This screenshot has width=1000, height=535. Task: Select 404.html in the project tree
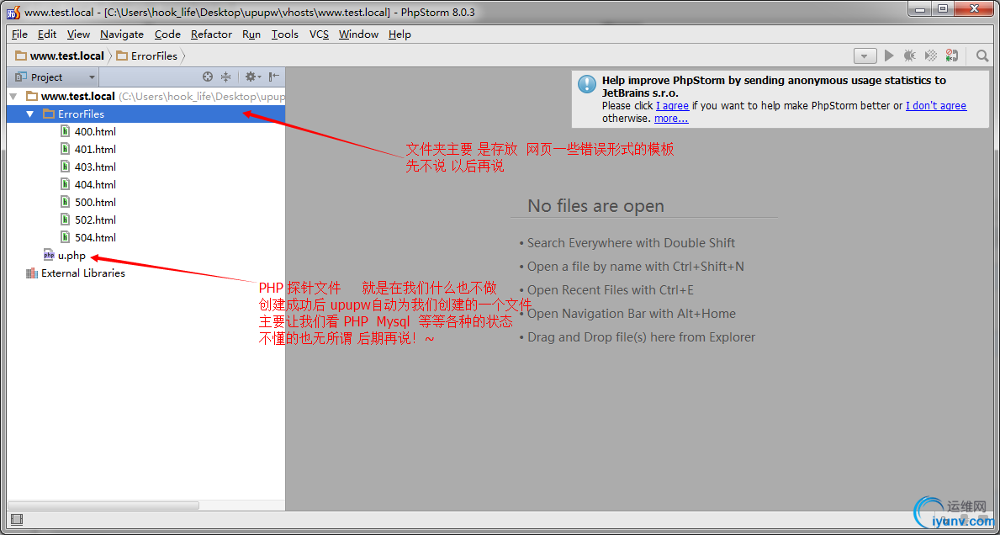pyautogui.click(x=95, y=185)
